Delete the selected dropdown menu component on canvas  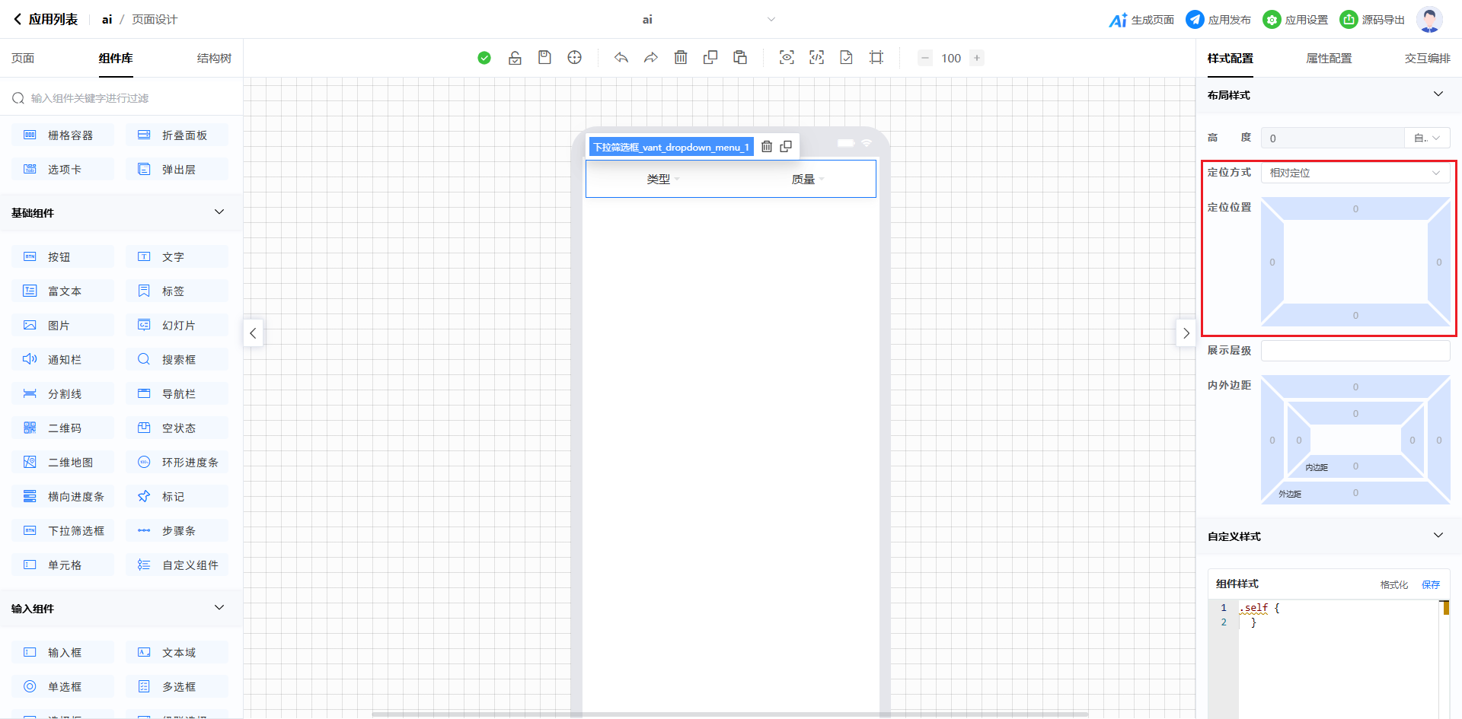tap(767, 147)
